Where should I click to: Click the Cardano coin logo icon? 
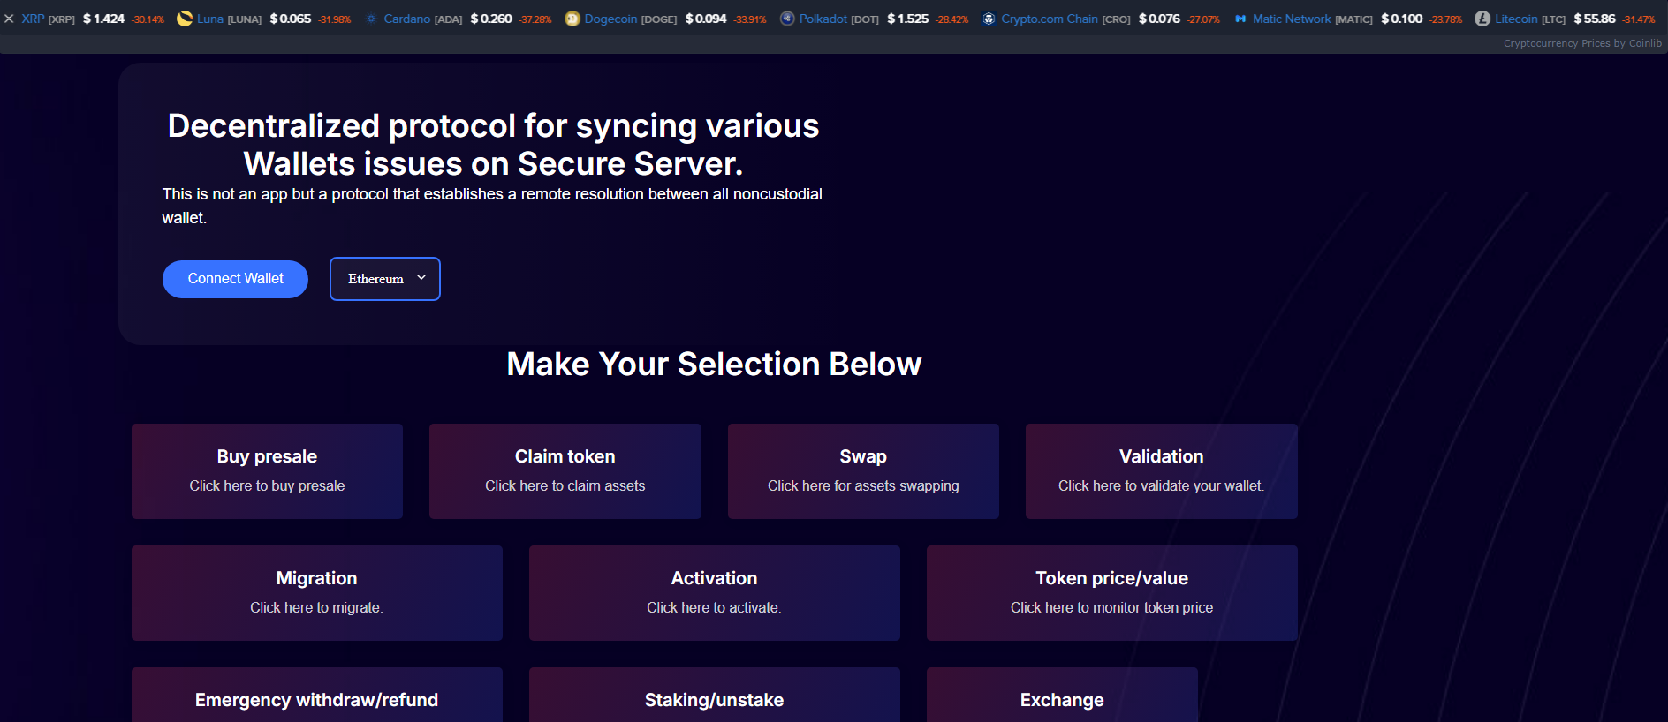[371, 19]
